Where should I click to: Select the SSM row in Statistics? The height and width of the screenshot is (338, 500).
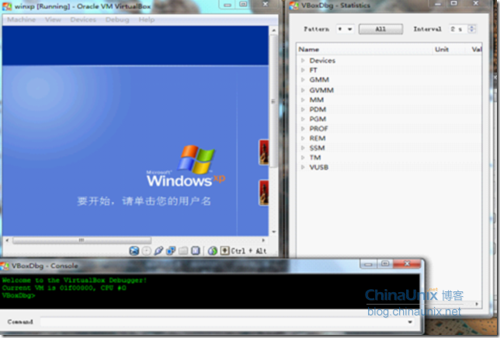389,148
